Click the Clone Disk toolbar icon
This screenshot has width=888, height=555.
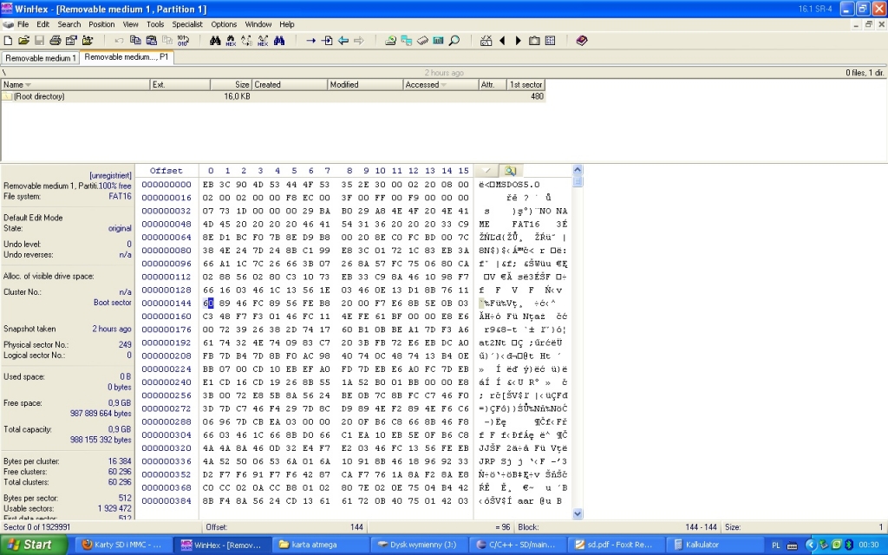406,40
